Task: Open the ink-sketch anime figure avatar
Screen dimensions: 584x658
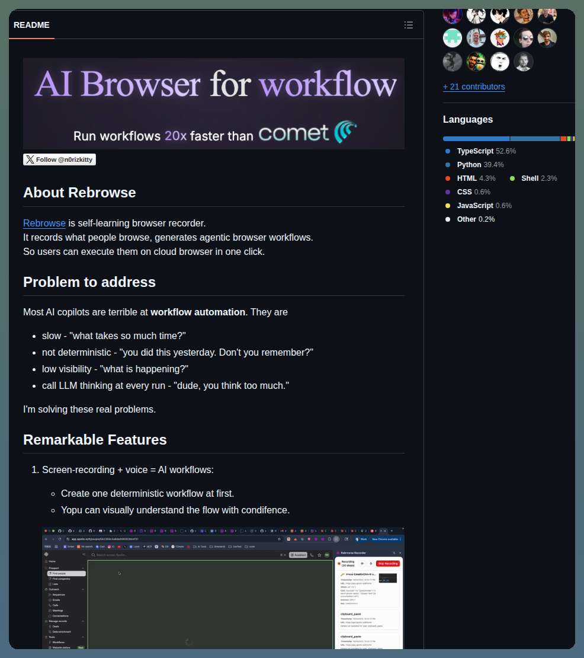Action: (476, 16)
